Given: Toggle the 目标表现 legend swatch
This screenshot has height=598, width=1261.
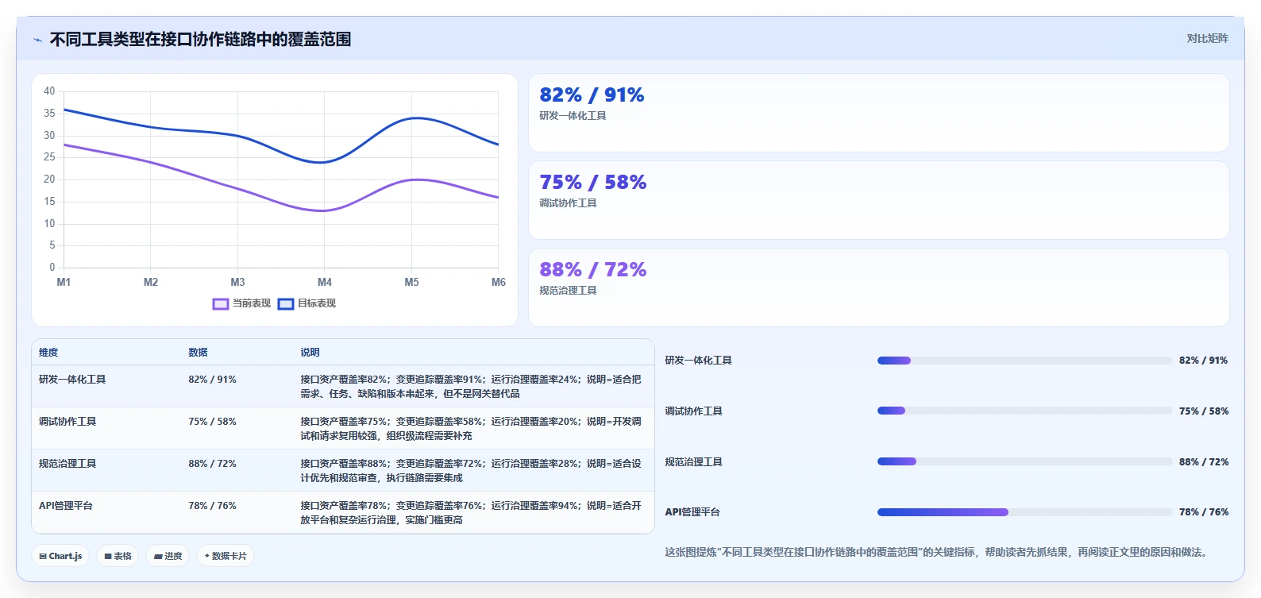Looking at the screenshot, I should [x=286, y=303].
